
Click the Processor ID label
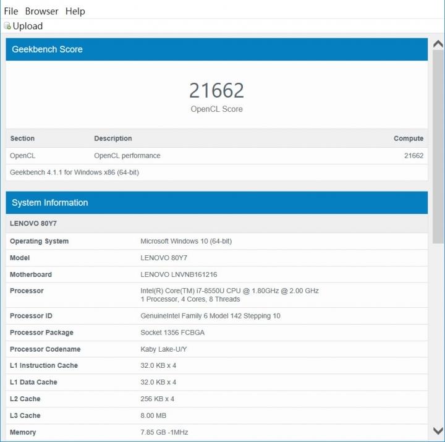coord(31,316)
